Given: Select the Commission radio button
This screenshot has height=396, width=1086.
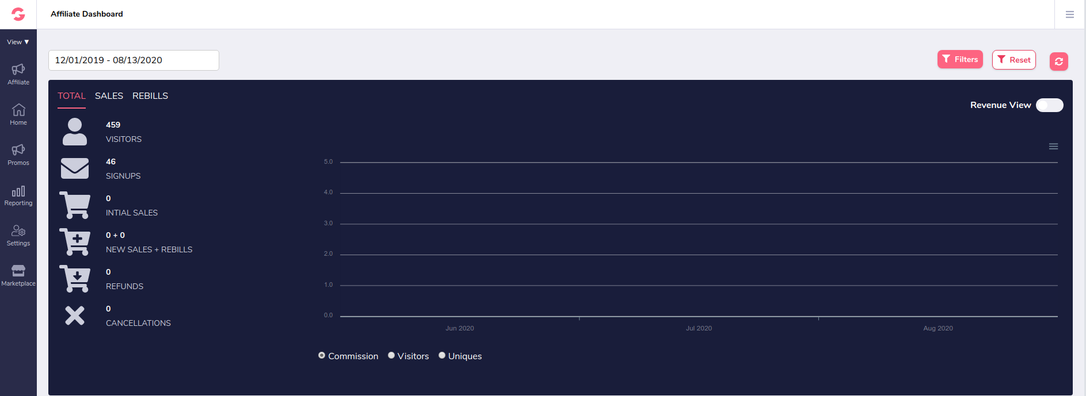Looking at the screenshot, I should 322,356.
